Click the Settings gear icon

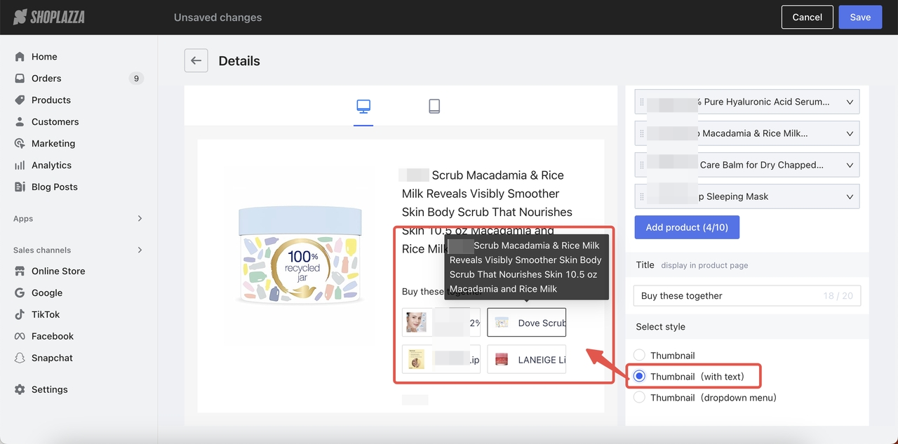point(20,390)
